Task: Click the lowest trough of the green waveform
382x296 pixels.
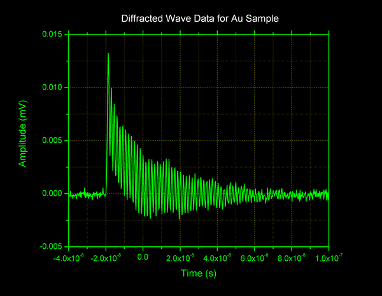Action: (180, 219)
